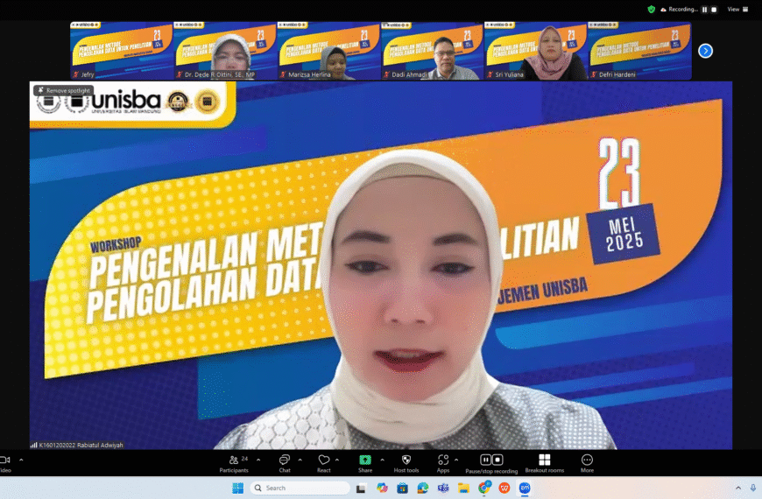Select Dadi Ahmadi's video thumbnail
Viewport: 762px width, 499px height.
click(432, 51)
